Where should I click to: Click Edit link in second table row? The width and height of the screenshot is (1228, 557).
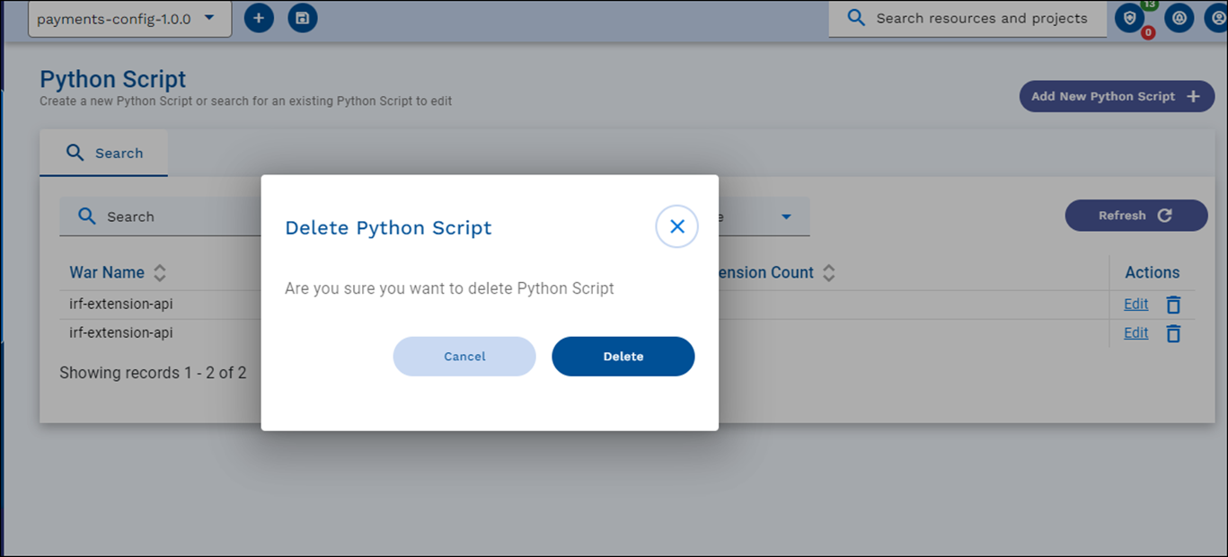1135,333
